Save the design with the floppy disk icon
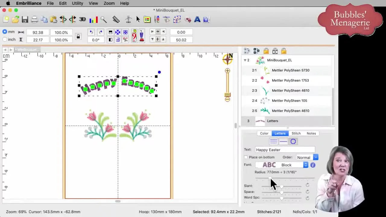The image size is (386, 217). (x=25, y=20)
